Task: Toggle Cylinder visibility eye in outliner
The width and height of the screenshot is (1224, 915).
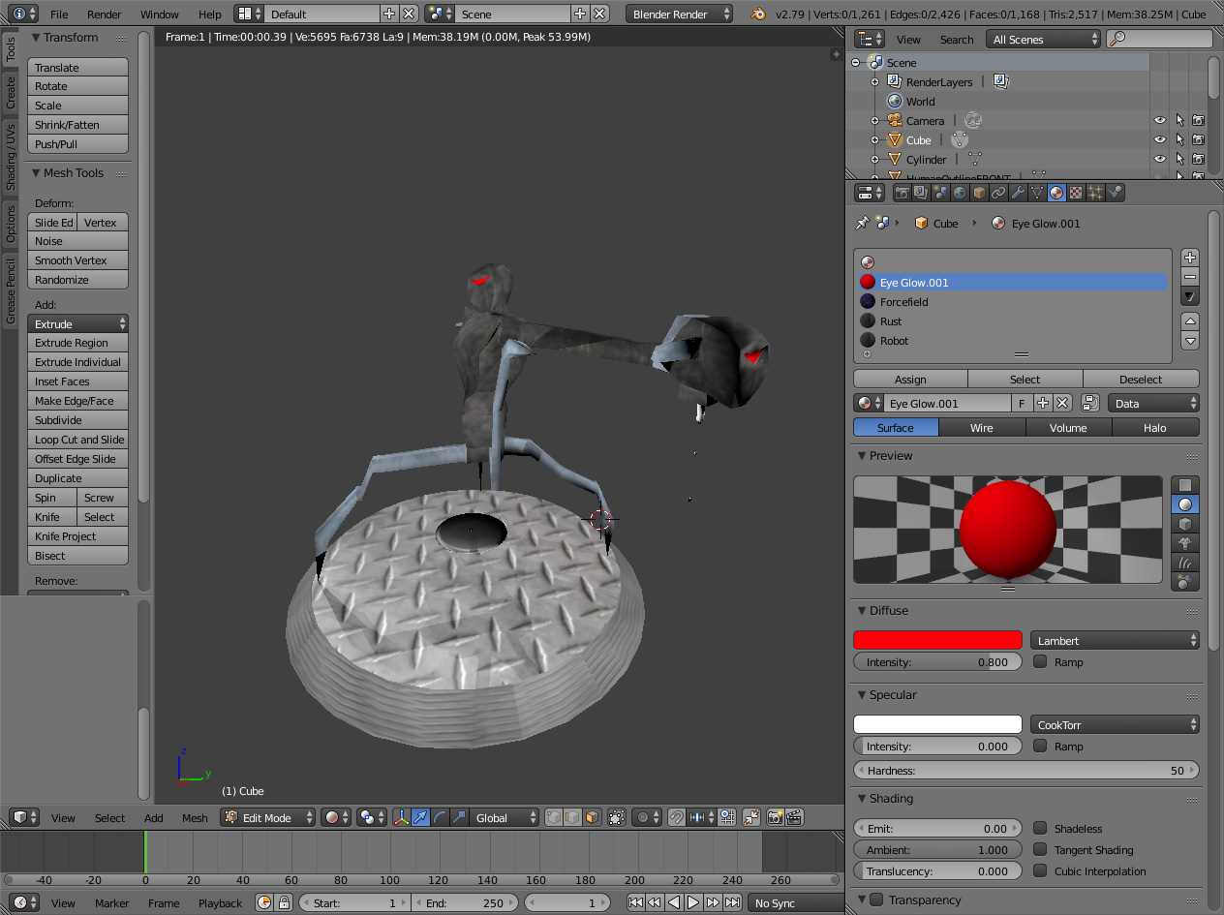Action: point(1159,159)
